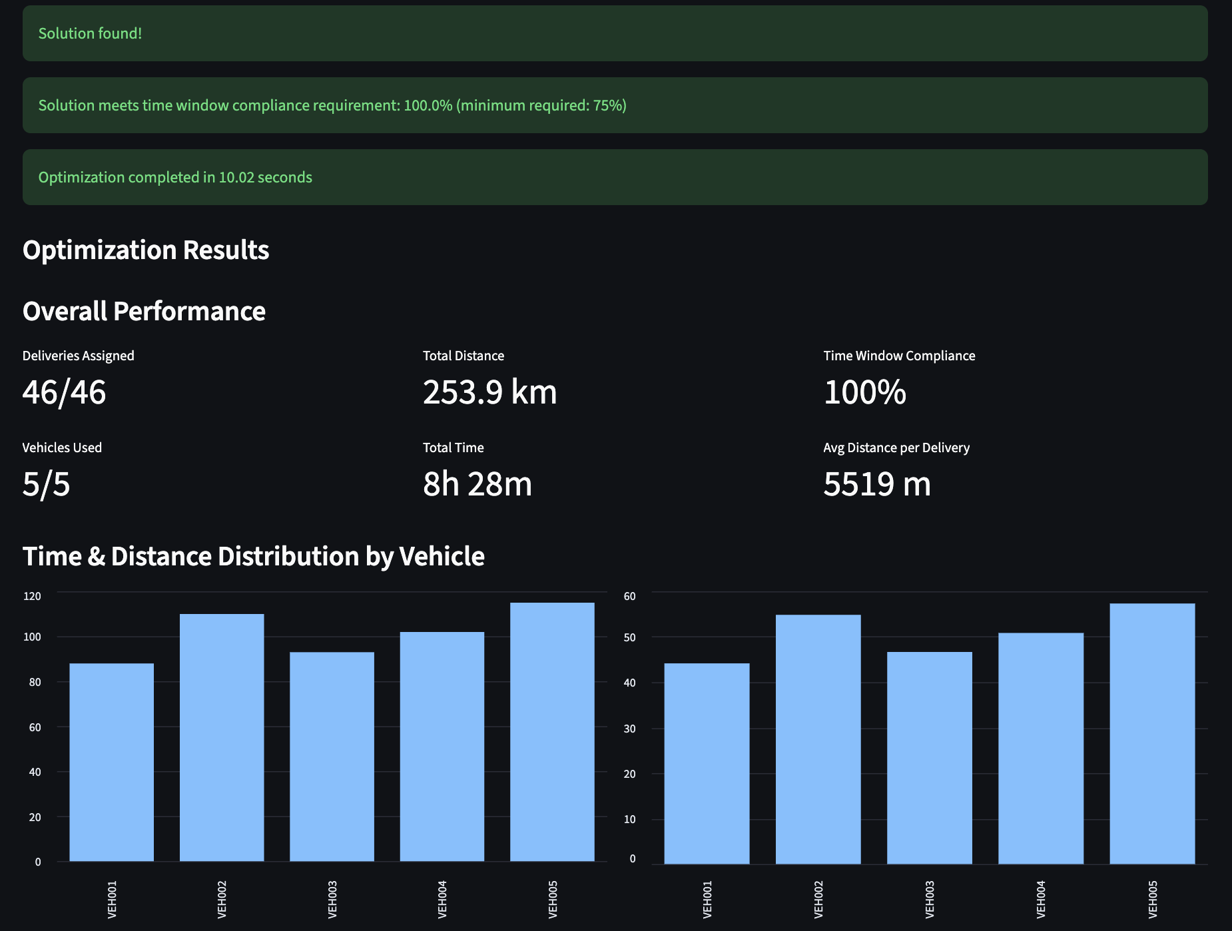Click VEH003 bar in the left time chart
The image size is (1232, 931).
332,757
